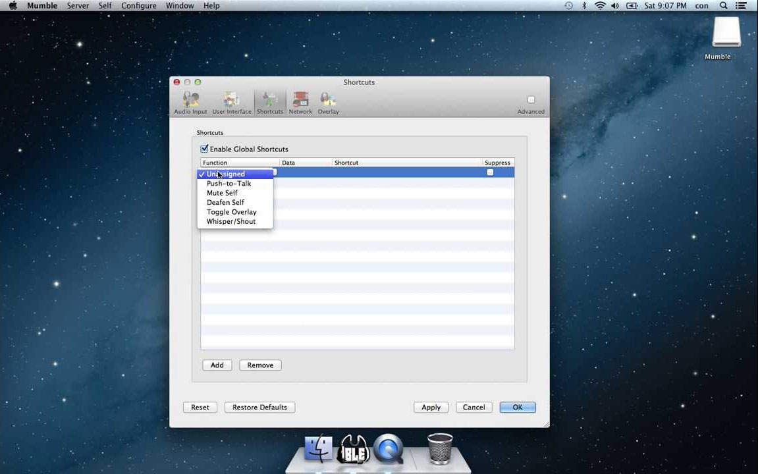Screen dimensions: 758x474
Task: Open the Help menu
Action: click(x=211, y=6)
